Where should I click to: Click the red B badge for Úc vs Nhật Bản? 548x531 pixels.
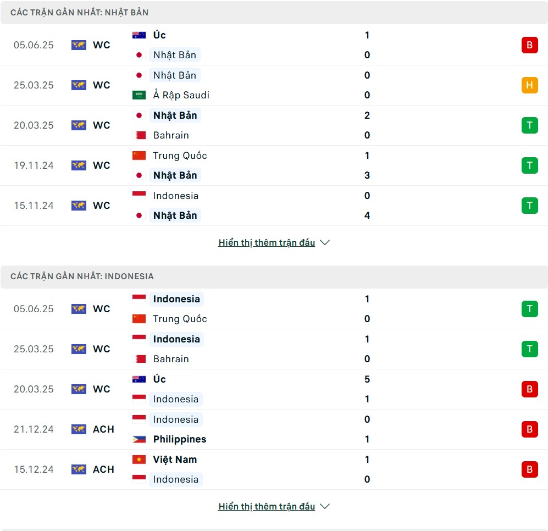[529, 45]
